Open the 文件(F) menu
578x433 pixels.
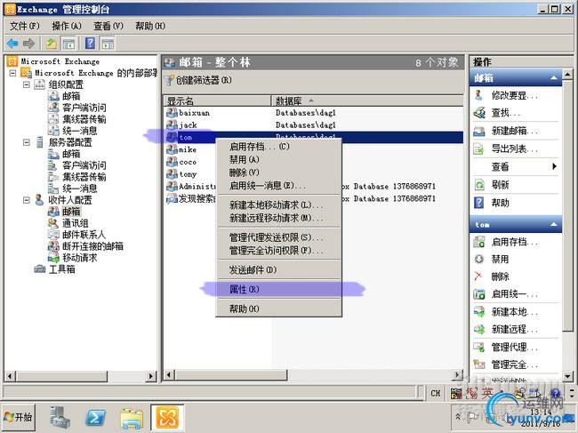point(24,26)
